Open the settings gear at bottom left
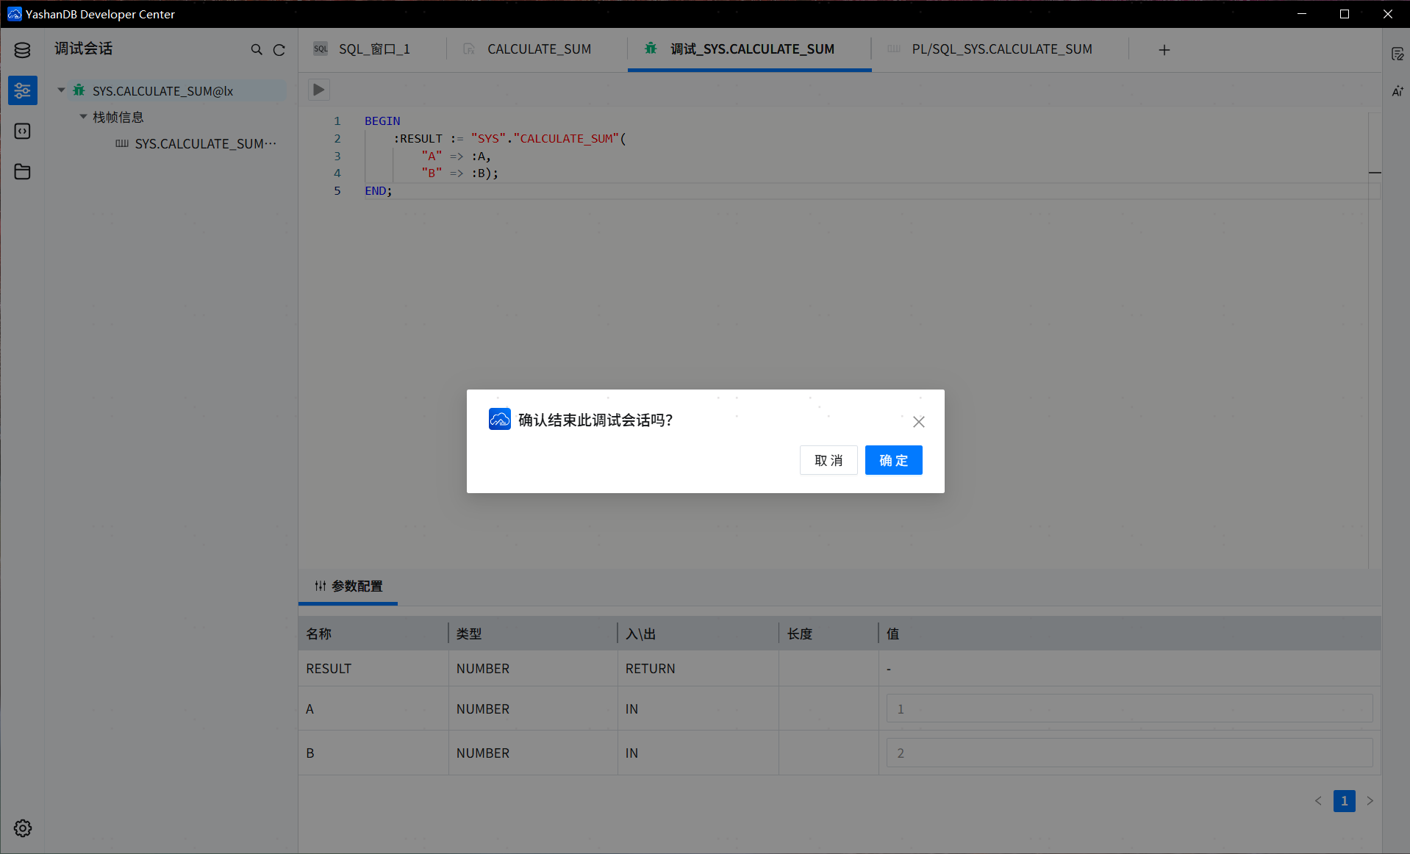Image resolution: width=1410 pixels, height=854 pixels. pyautogui.click(x=22, y=828)
